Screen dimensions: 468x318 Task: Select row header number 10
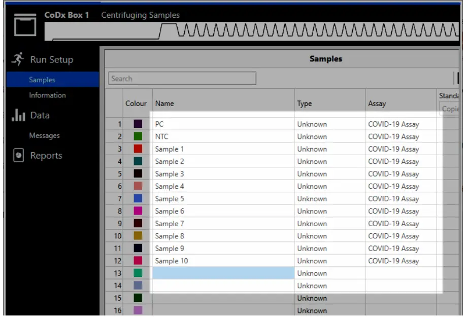(x=117, y=235)
